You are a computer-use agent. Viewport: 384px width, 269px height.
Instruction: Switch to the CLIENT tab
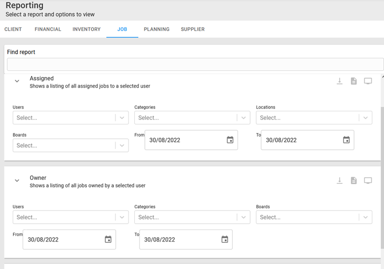tap(13, 29)
